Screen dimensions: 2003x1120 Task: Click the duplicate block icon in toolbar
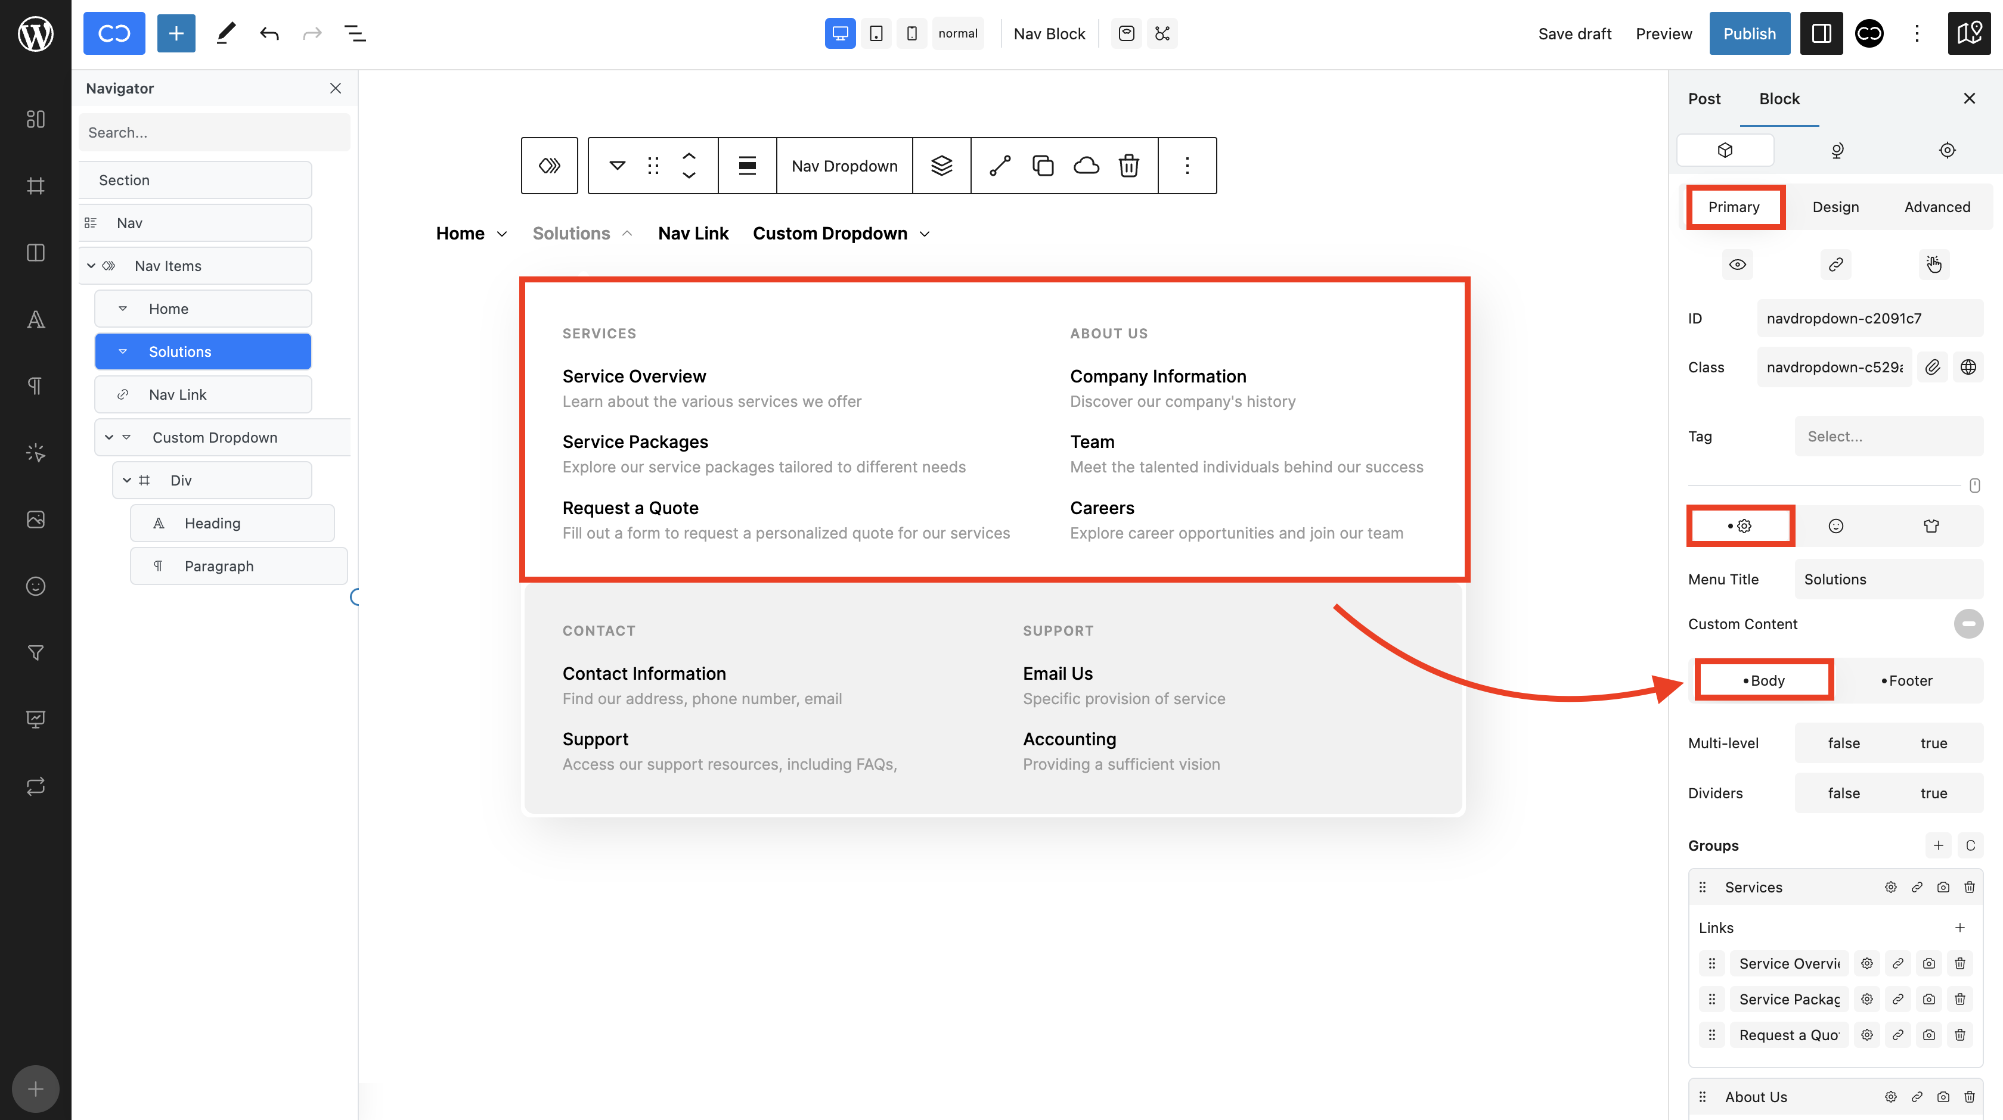point(1043,166)
